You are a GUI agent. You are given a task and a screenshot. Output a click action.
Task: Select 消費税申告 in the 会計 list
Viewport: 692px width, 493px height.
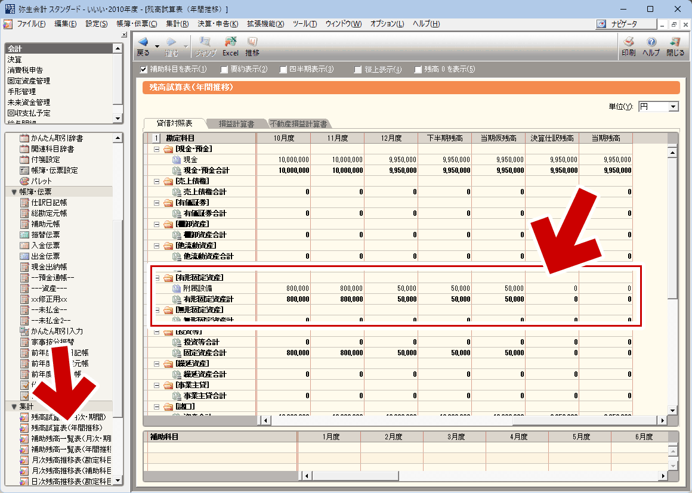tap(25, 70)
